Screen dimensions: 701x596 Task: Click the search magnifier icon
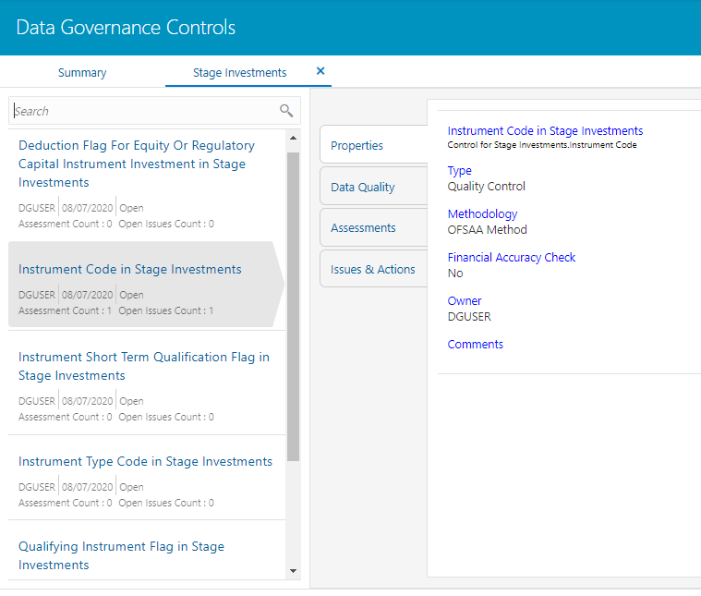click(286, 111)
